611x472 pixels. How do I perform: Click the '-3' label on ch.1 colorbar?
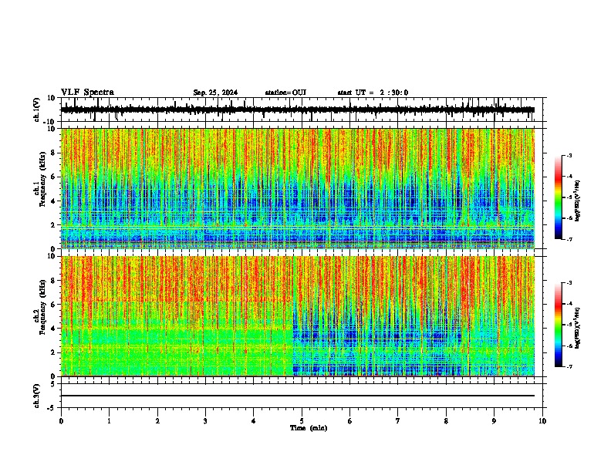click(569, 156)
